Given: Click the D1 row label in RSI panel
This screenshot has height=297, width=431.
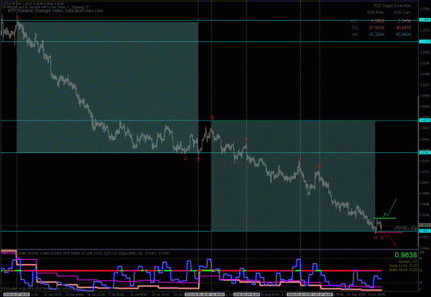Looking at the screenshot, I should click(355, 28).
